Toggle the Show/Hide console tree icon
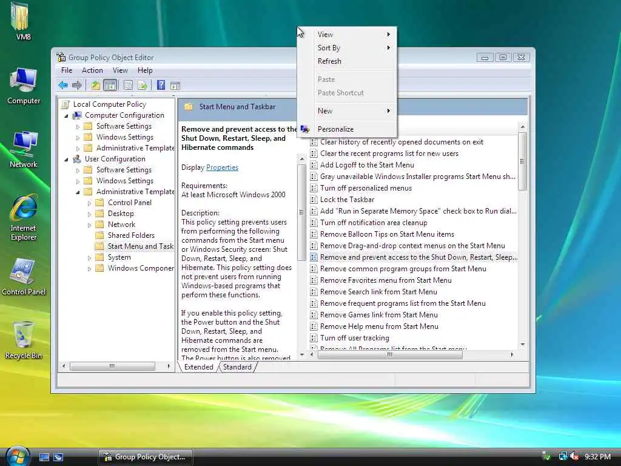The height and width of the screenshot is (466, 621). 110,85
